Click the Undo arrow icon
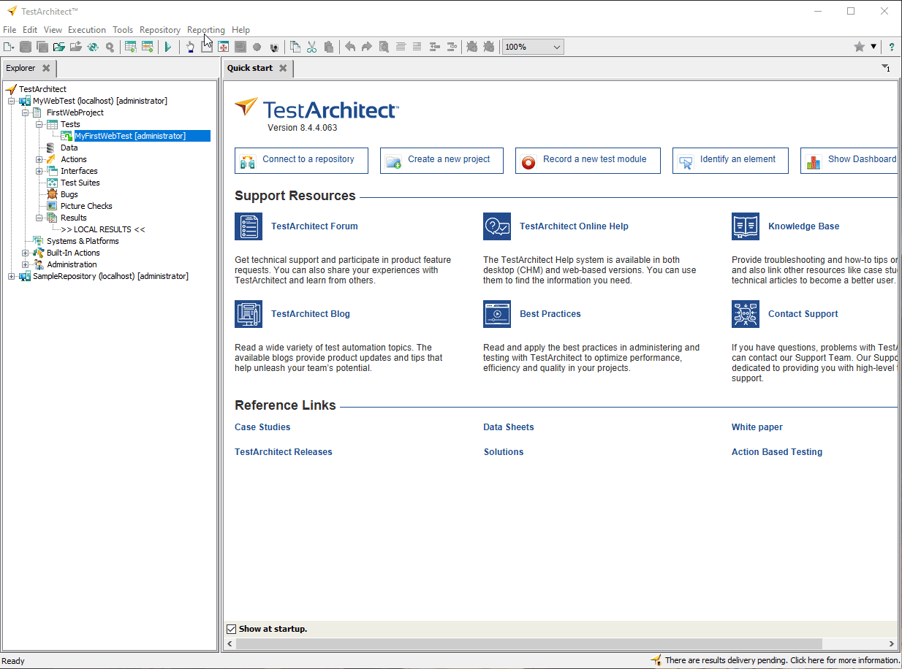The width and height of the screenshot is (902, 669). [x=350, y=47]
